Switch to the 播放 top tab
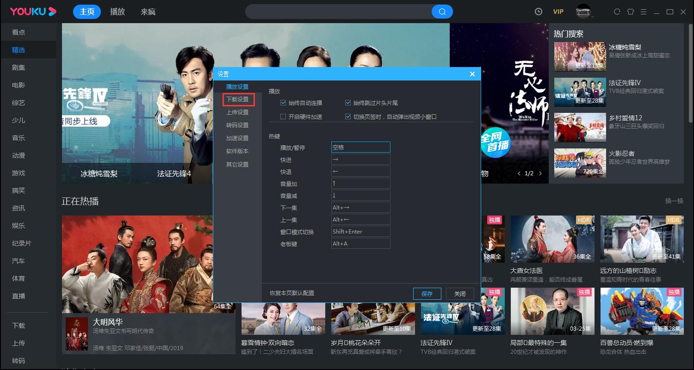 click(x=118, y=12)
